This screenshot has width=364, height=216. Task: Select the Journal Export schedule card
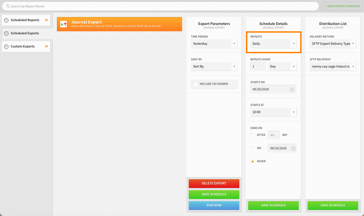click(119, 24)
